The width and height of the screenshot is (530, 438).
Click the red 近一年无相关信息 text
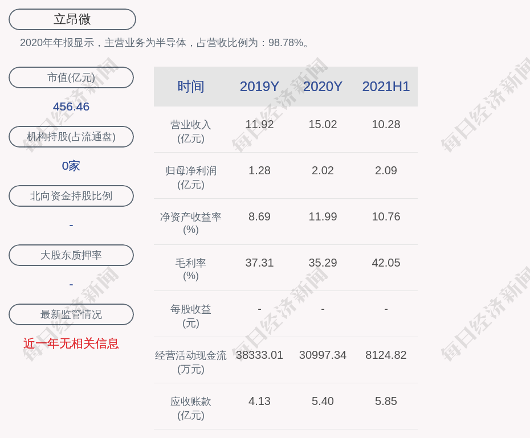coord(71,343)
